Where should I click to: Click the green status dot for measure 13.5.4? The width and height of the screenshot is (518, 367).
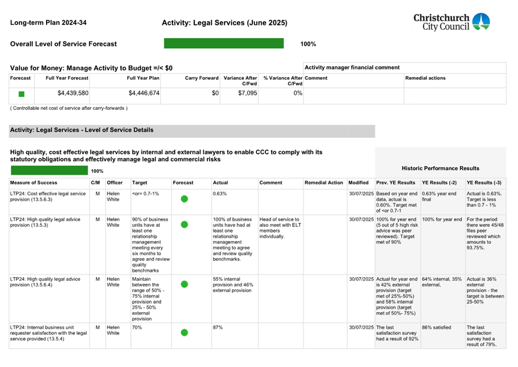pyautogui.click(x=184, y=334)
